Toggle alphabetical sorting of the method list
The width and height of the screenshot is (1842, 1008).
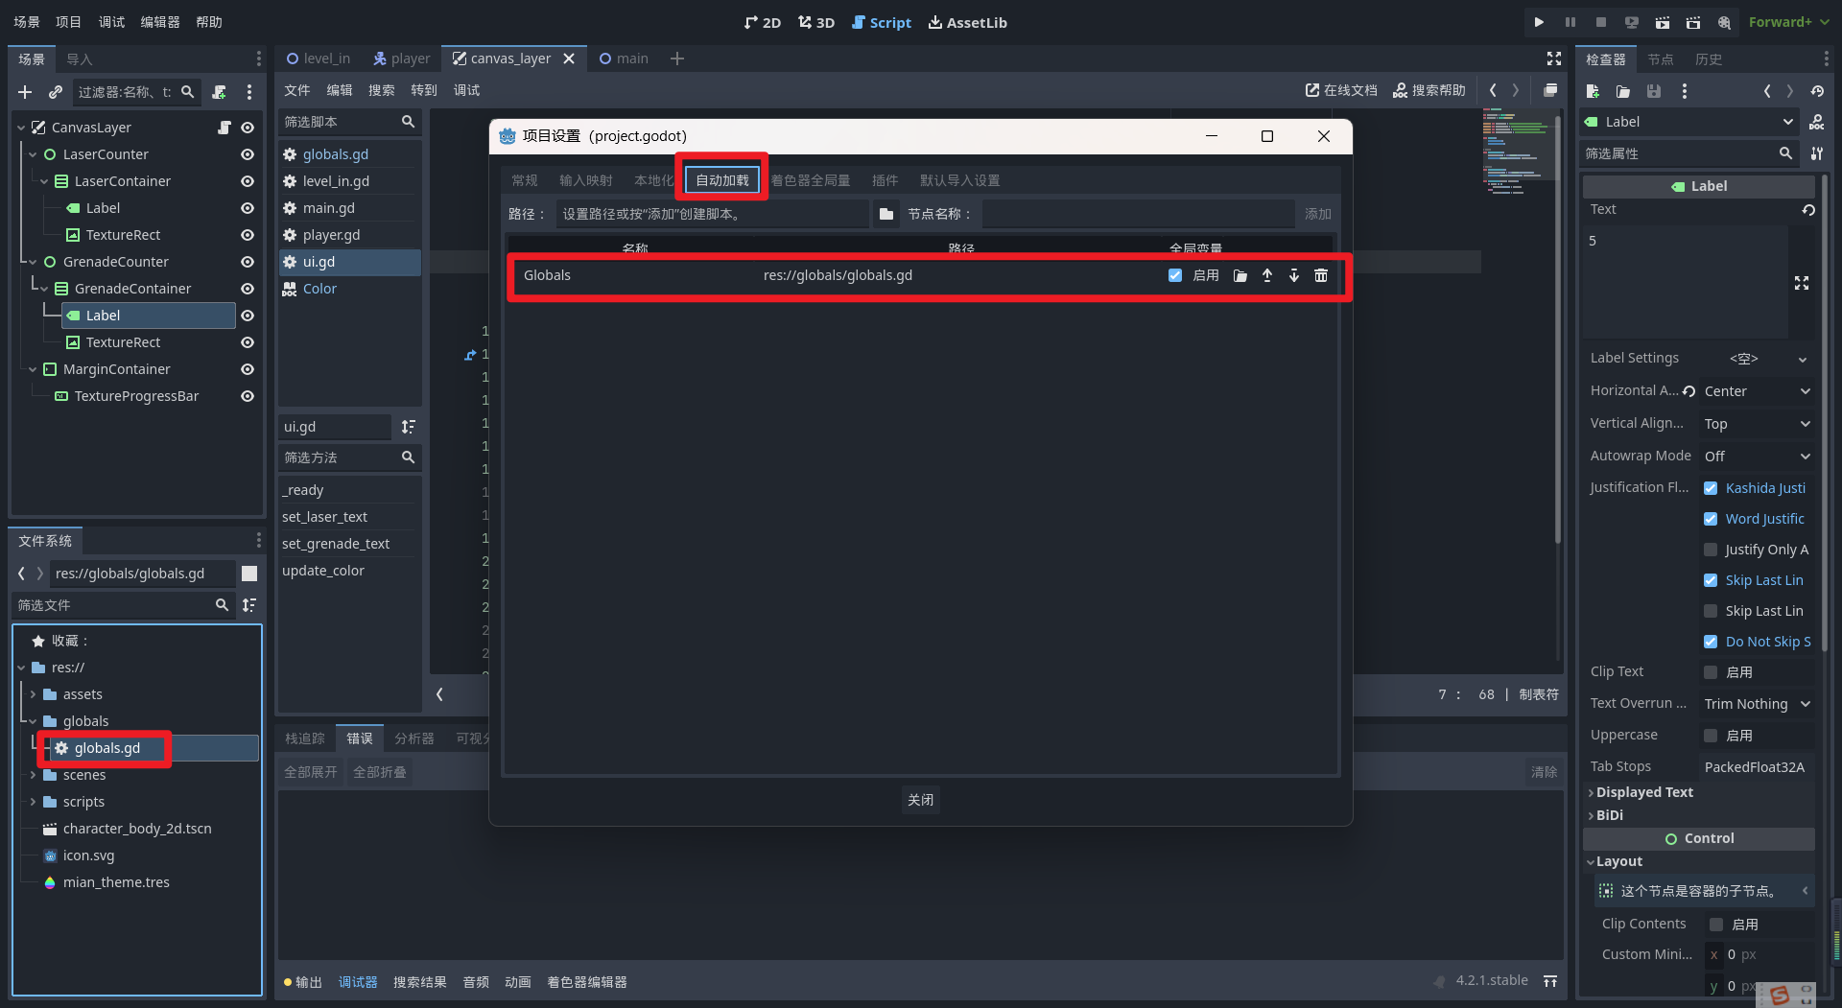coord(409,427)
